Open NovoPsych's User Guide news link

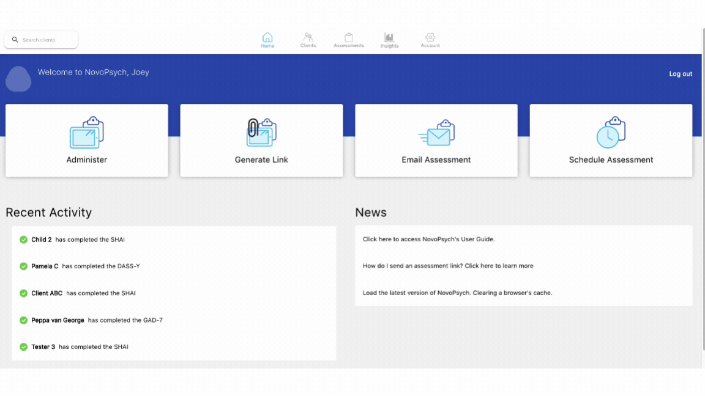(428, 239)
